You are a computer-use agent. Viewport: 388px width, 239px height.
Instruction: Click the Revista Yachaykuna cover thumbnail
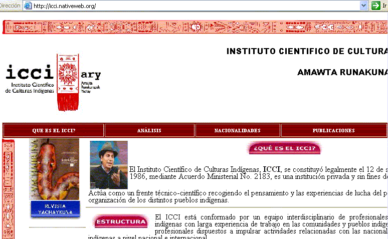click(54, 169)
